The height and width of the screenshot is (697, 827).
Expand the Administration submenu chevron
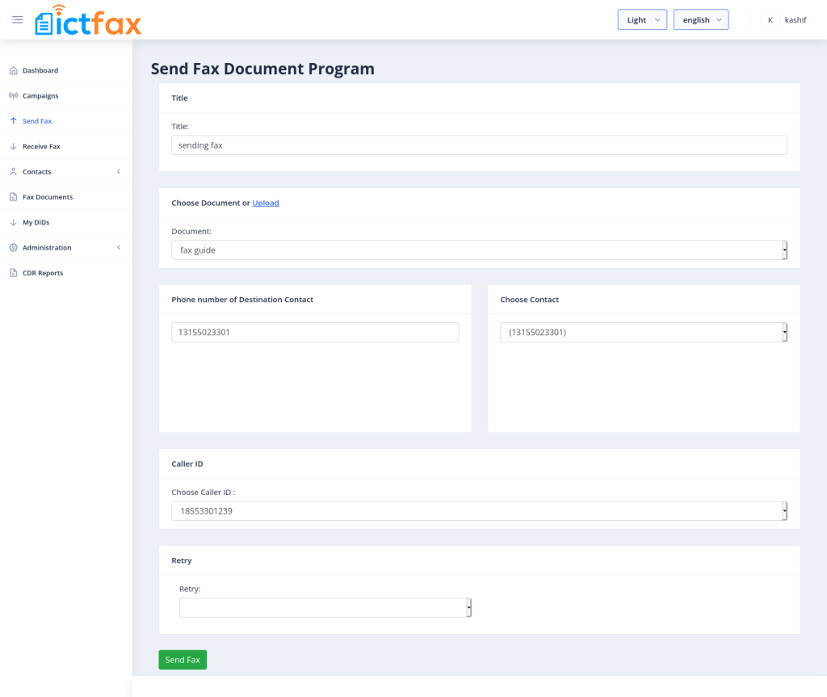(x=119, y=247)
